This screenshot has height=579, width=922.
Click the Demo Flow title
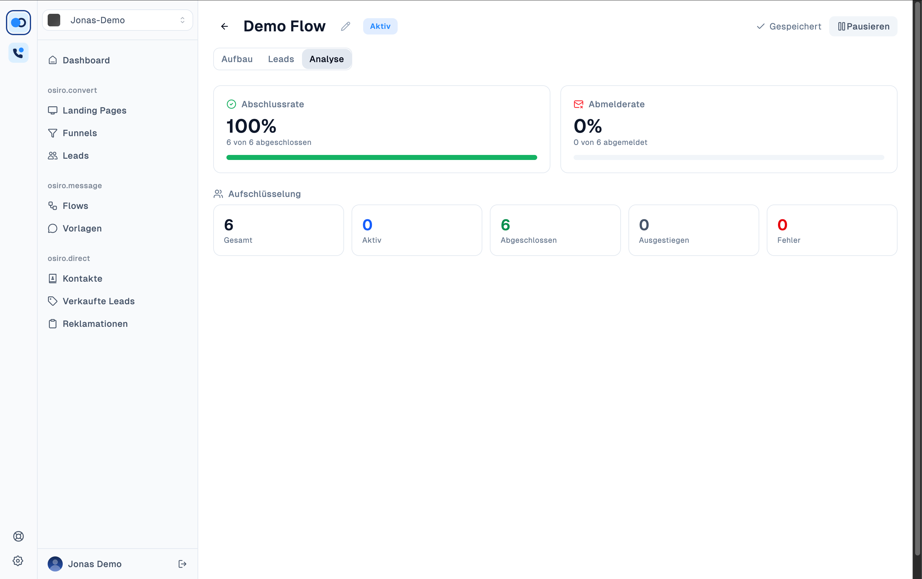[284, 26]
